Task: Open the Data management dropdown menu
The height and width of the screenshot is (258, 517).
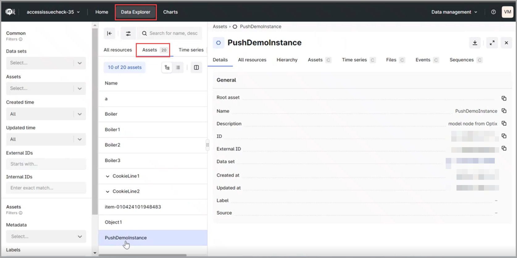Action: (x=454, y=12)
